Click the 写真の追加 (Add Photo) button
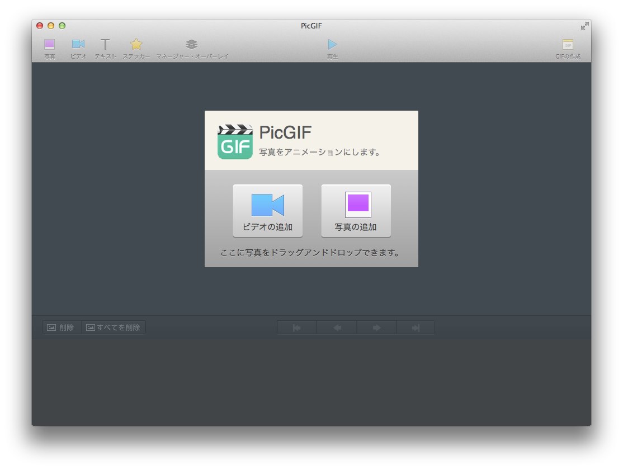The height and width of the screenshot is (470, 623). (x=356, y=211)
